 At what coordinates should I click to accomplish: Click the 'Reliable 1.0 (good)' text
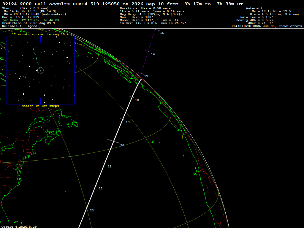21,26
